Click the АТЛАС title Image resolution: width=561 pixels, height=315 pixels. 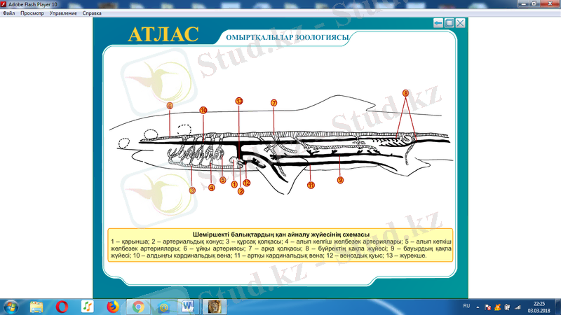tap(163, 34)
